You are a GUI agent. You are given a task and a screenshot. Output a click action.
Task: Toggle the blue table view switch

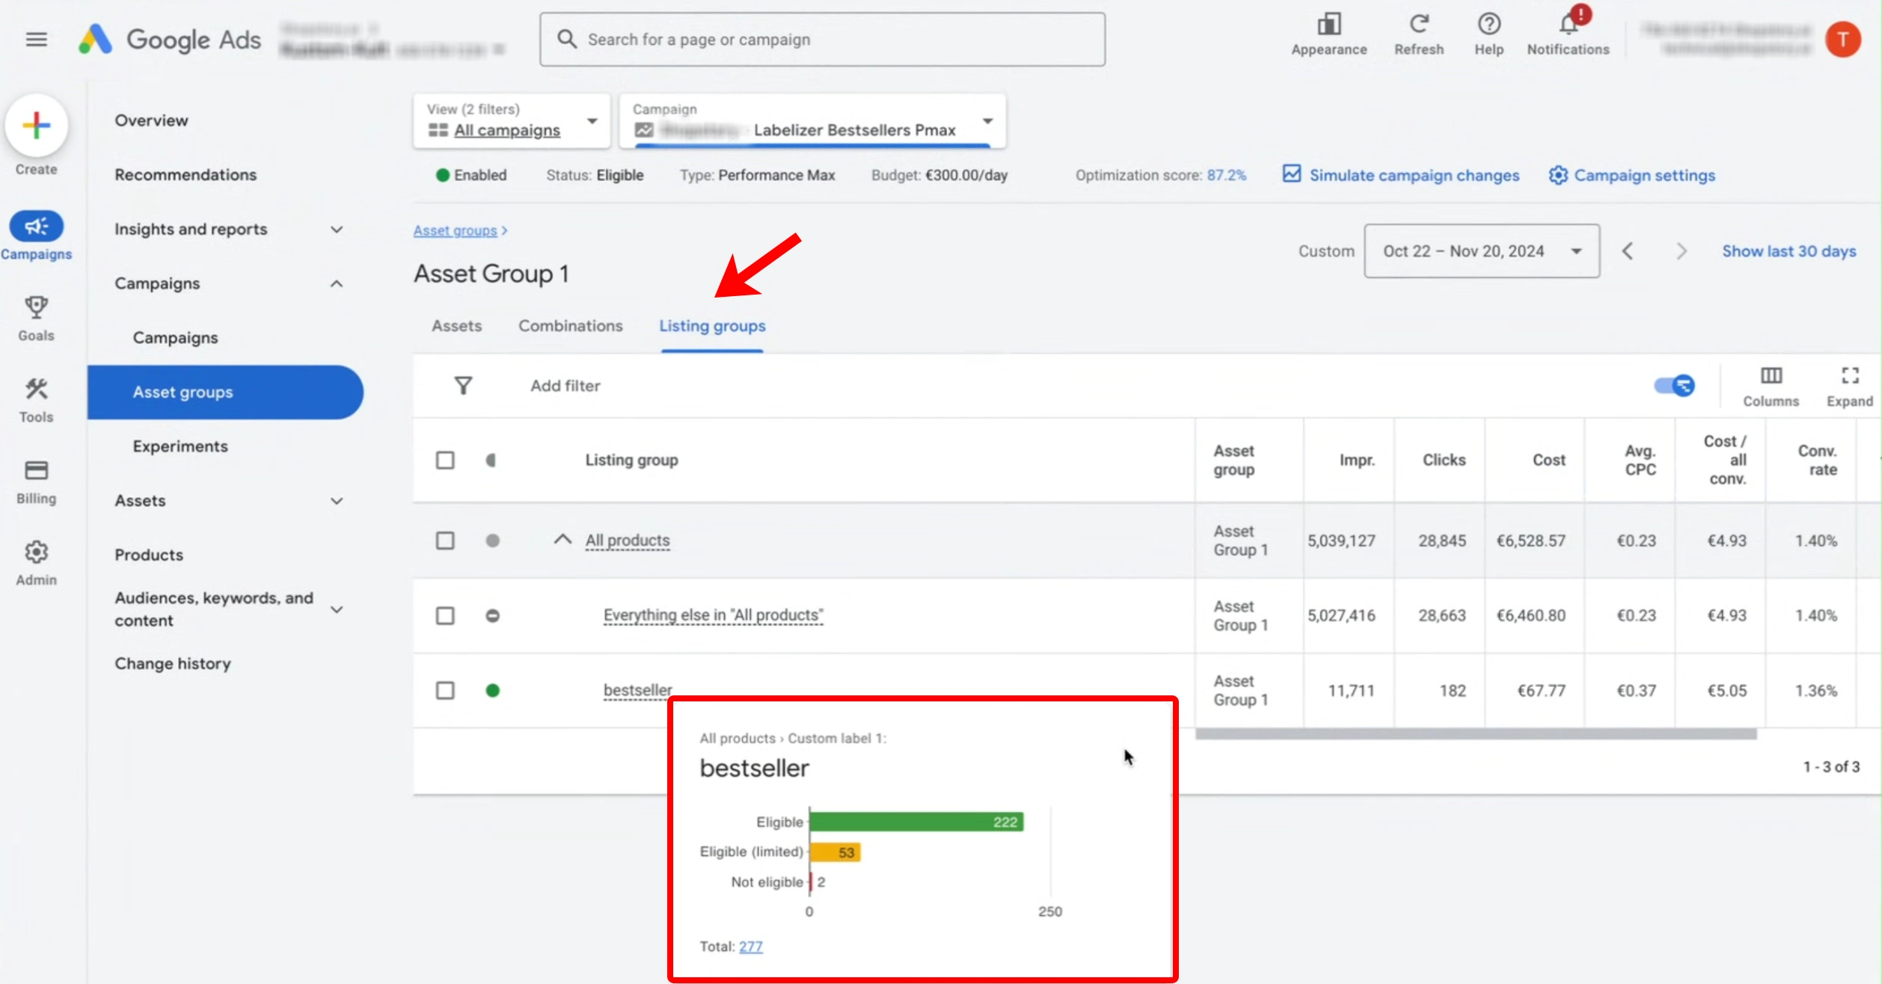[x=1674, y=386]
